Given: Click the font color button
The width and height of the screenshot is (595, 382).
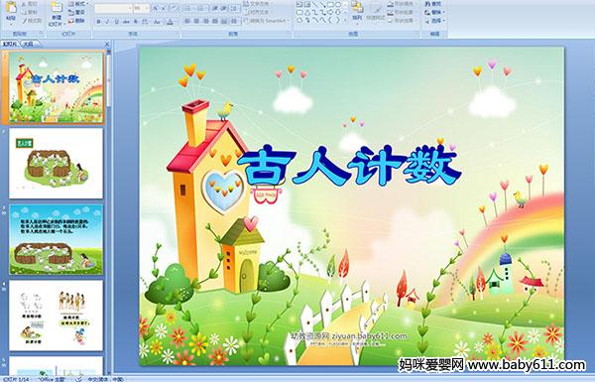Looking at the screenshot, I should 170,22.
